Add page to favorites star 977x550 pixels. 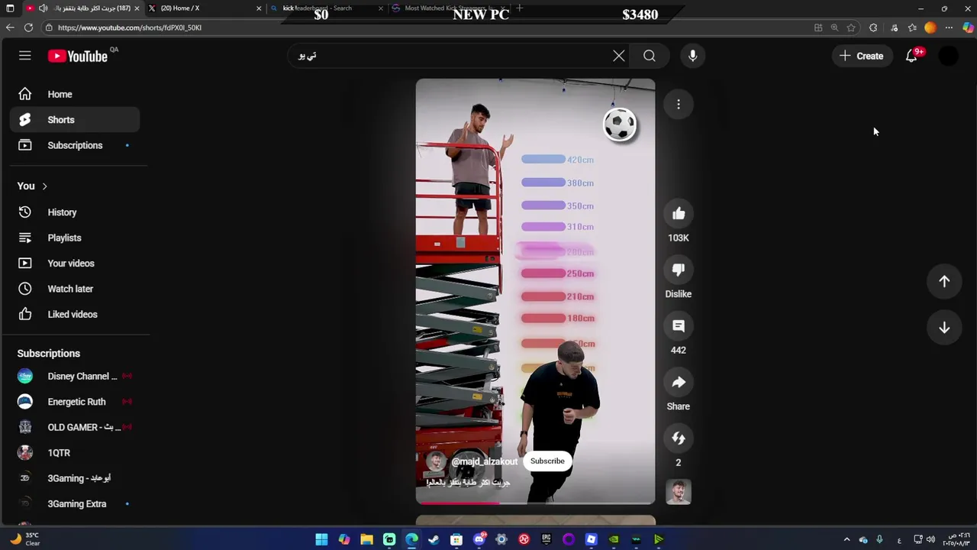pyautogui.click(x=851, y=27)
